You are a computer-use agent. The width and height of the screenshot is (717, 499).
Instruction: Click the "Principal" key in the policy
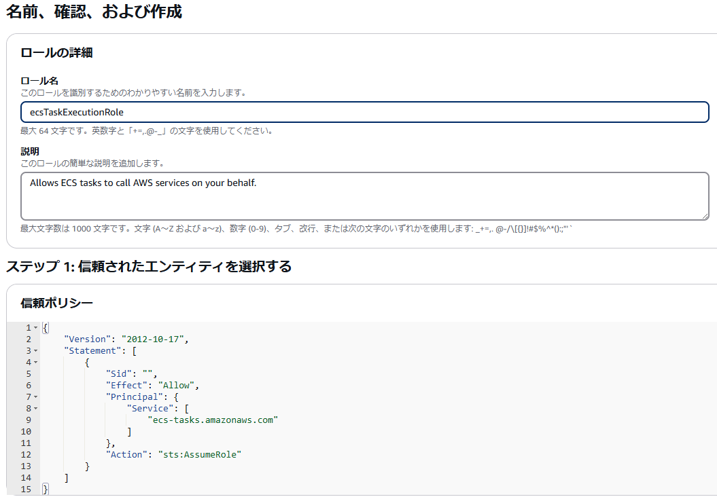(x=134, y=396)
